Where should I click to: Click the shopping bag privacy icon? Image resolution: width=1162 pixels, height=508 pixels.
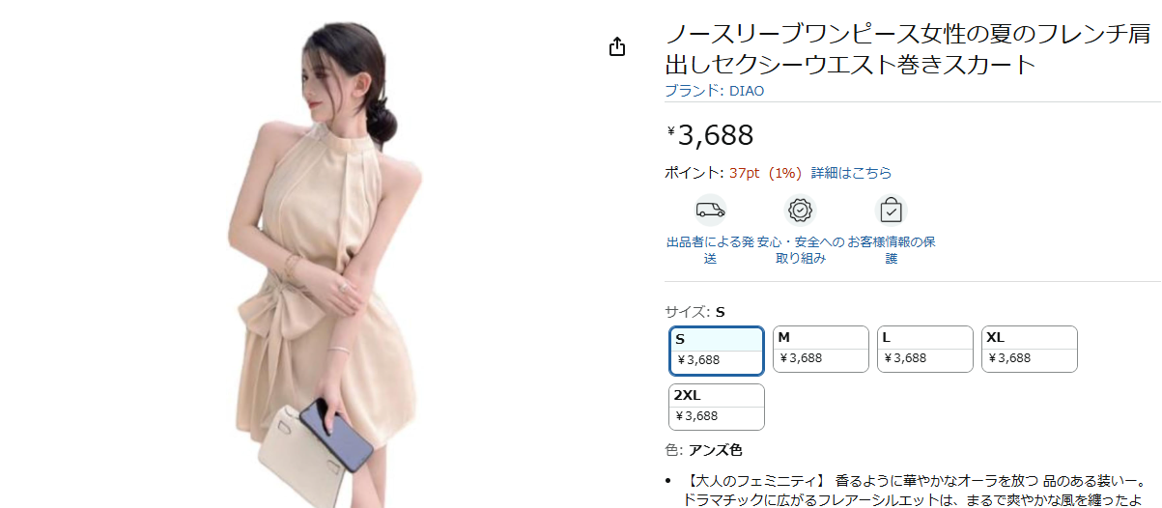pos(892,210)
